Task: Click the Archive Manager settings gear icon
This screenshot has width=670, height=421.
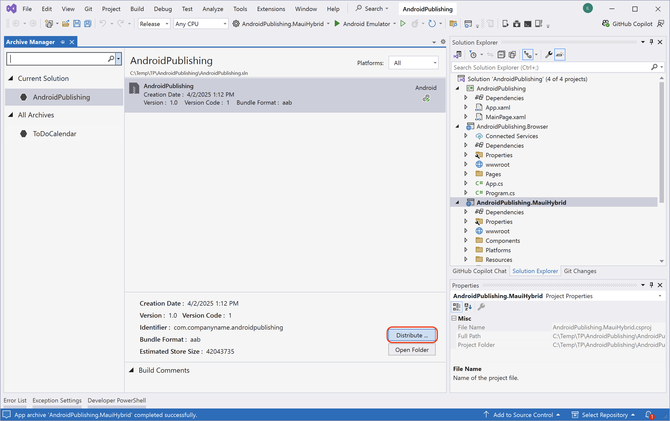Action: [x=443, y=42]
